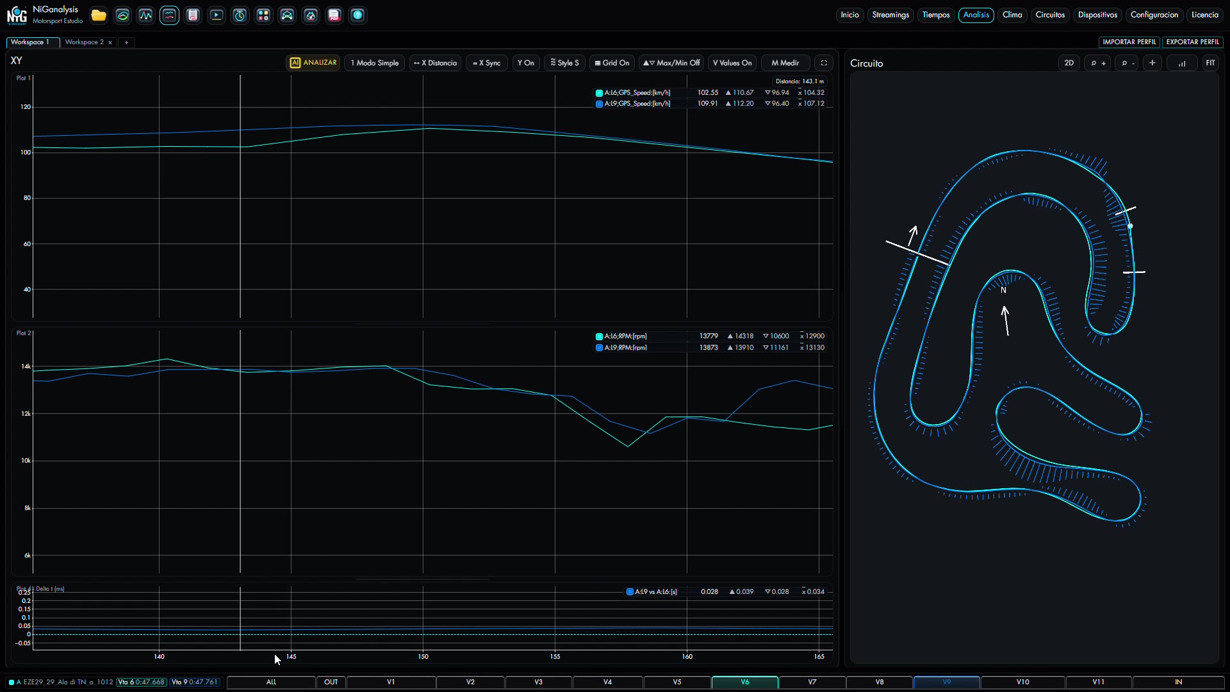Change X Distancia axis mode

pyautogui.click(x=435, y=63)
